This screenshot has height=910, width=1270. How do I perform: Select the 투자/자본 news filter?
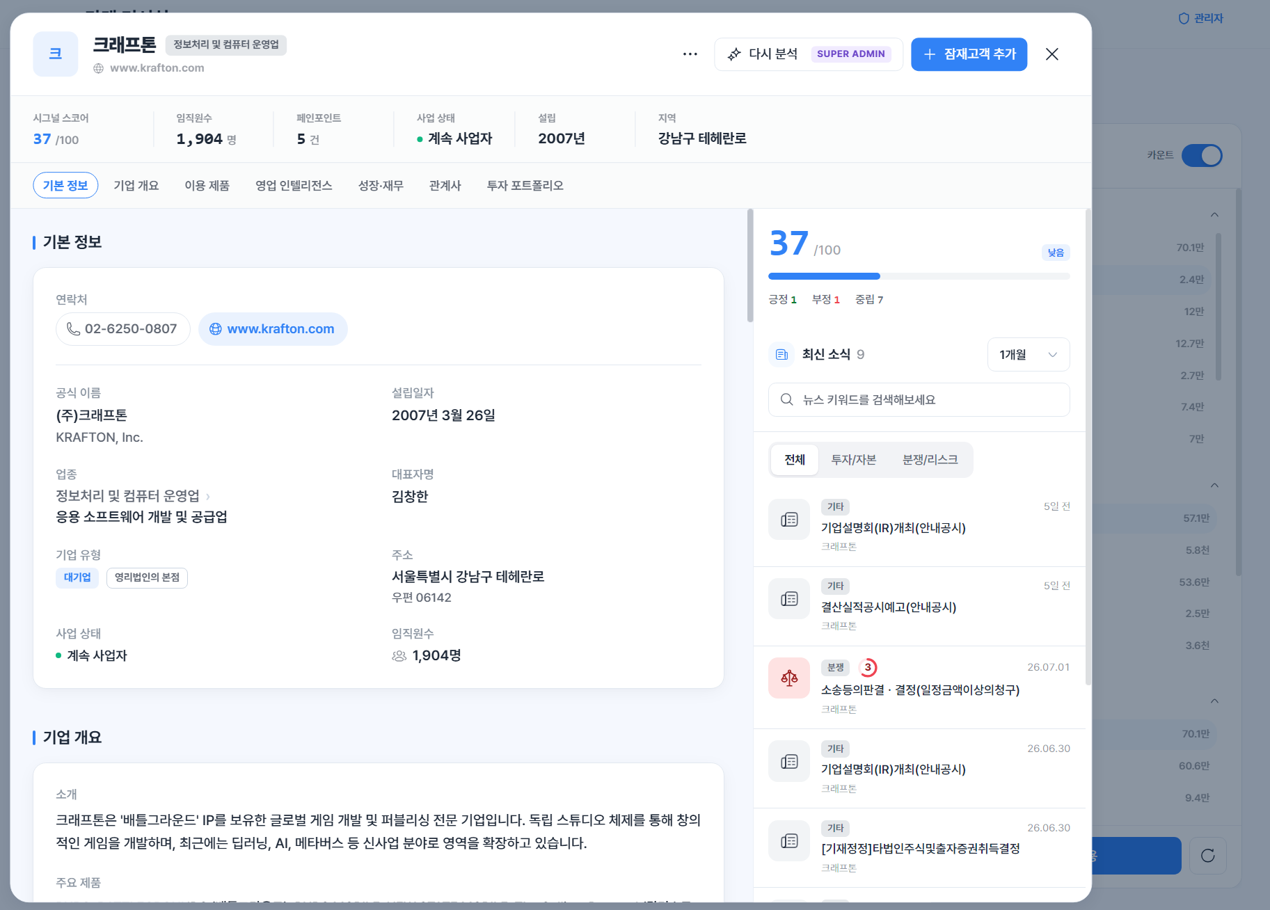[854, 460]
